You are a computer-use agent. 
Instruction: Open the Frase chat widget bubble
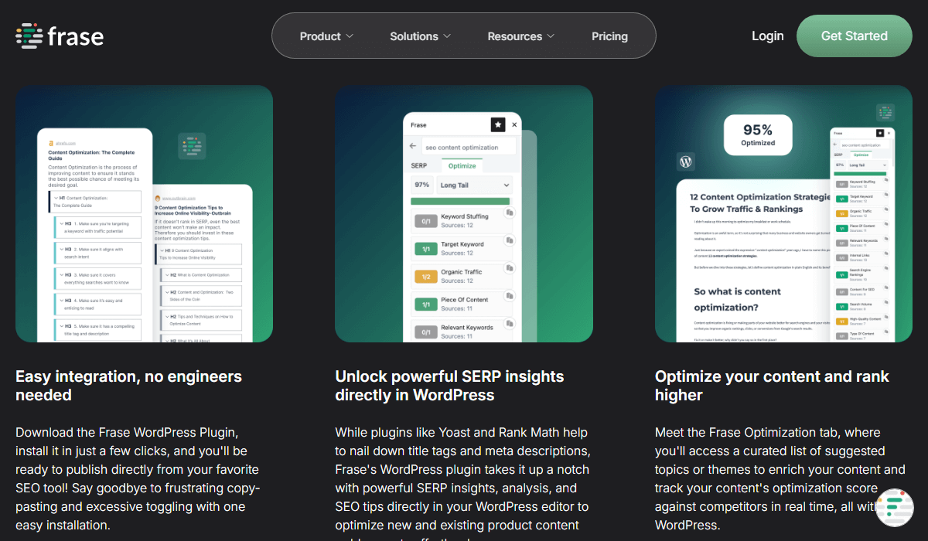click(895, 507)
